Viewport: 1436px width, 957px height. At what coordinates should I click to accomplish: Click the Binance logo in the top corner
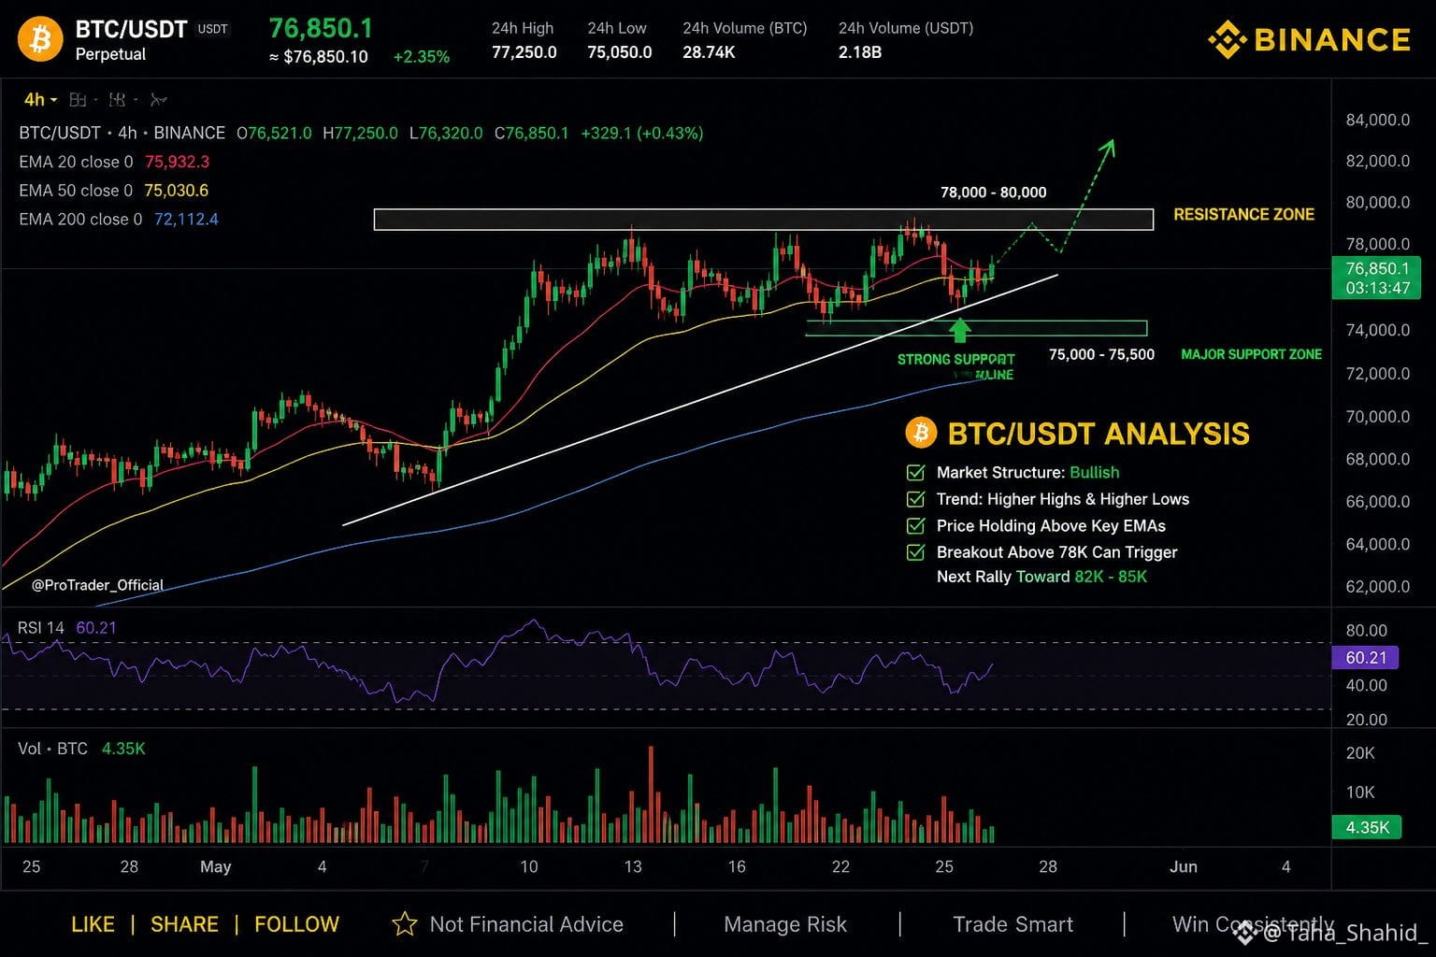(1309, 39)
